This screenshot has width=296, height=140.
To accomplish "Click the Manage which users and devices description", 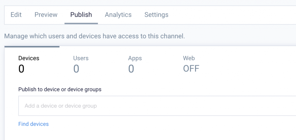I will pyautogui.click(x=95, y=36).
